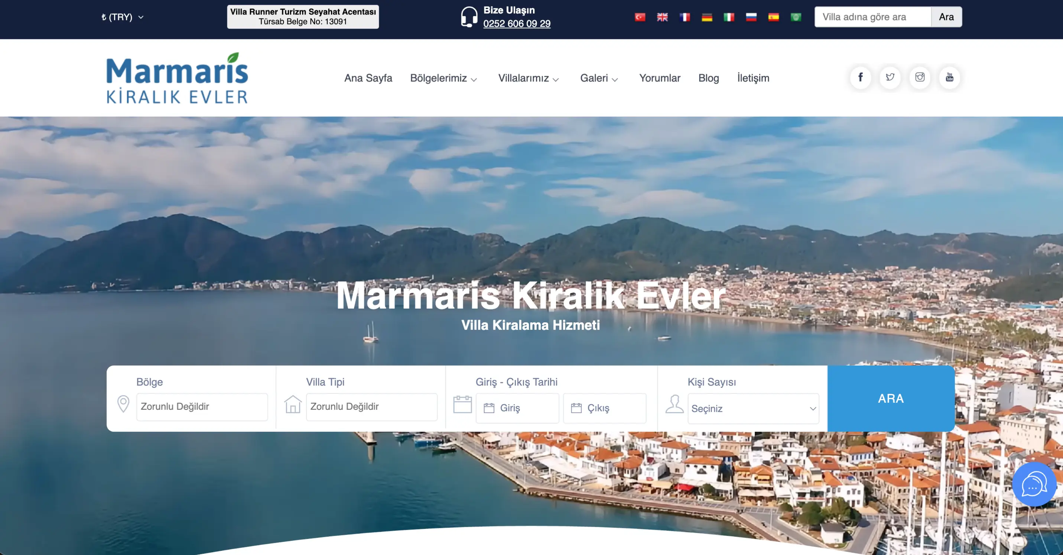Viewport: 1063px width, 555px height.
Task: Open the Instagram social icon
Action: point(920,77)
